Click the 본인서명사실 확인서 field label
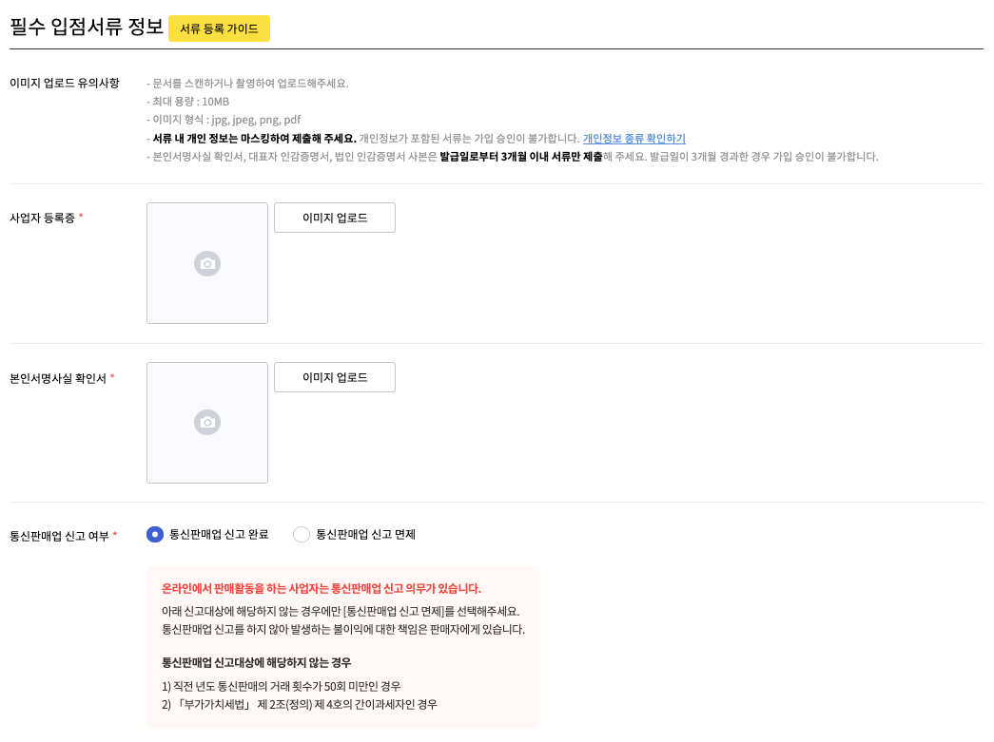Viewport: 994px width, 742px height. (57, 378)
